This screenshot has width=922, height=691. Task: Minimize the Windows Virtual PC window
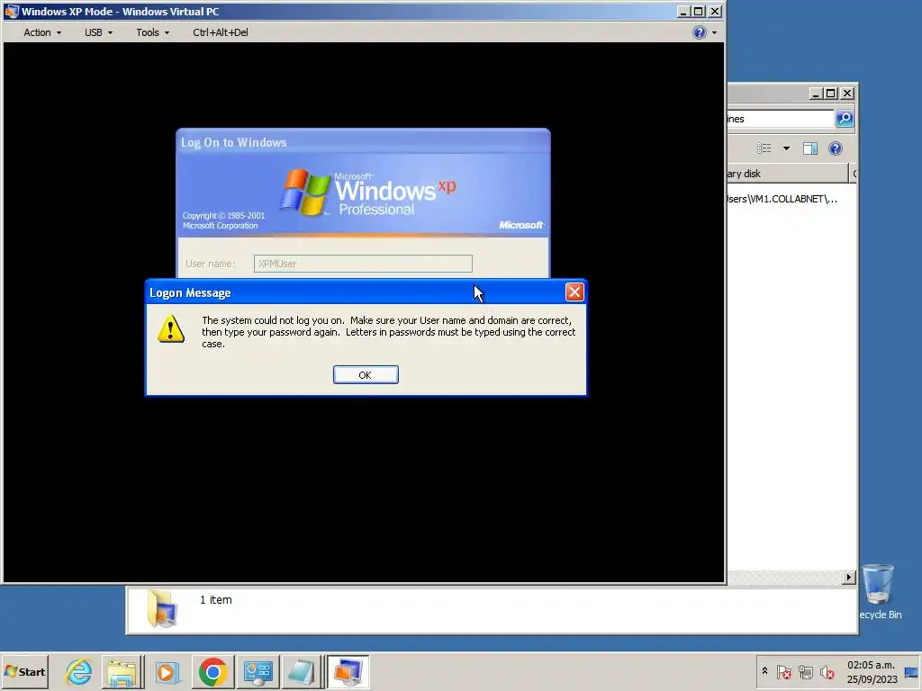coord(682,11)
